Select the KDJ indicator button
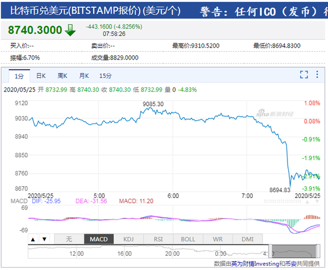This screenshot has height=270, width=328. pos(128,239)
